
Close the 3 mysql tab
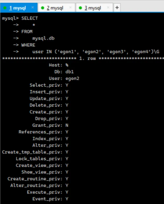[x=108, y=8]
